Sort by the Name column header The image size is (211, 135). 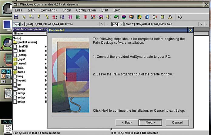[30, 33]
